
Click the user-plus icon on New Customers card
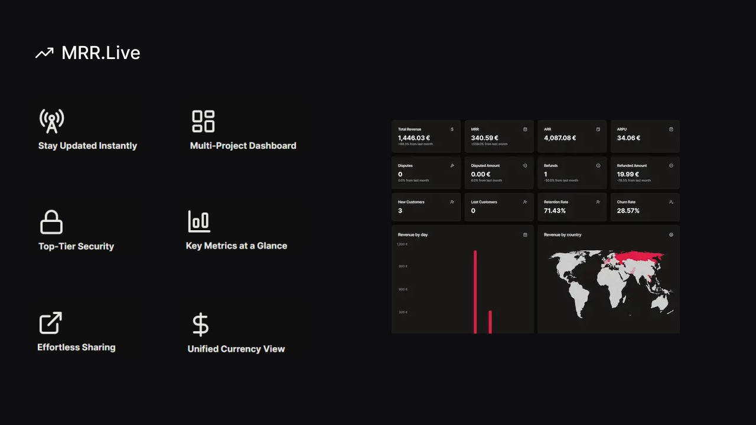point(452,202)
